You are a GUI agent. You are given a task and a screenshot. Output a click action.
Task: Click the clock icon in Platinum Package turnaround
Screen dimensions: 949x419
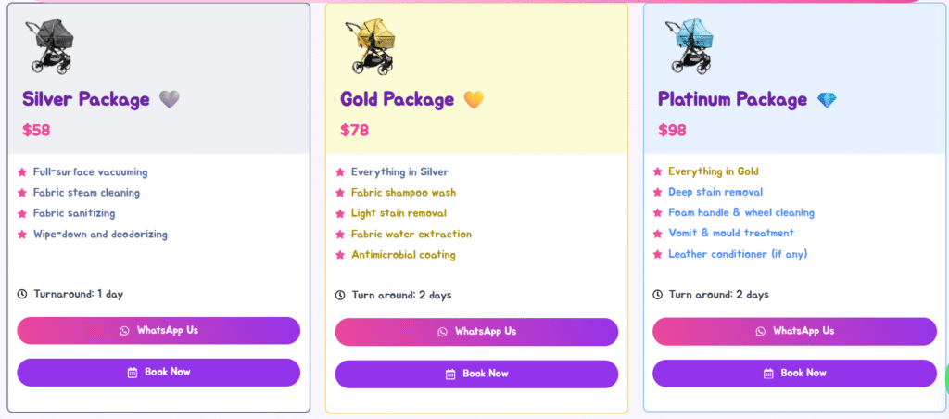pos(658,296)
